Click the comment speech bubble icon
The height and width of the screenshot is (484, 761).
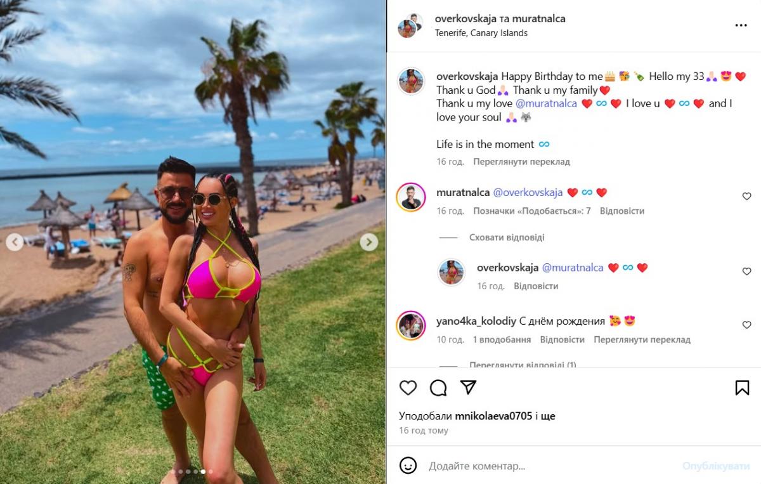(438, 388)
